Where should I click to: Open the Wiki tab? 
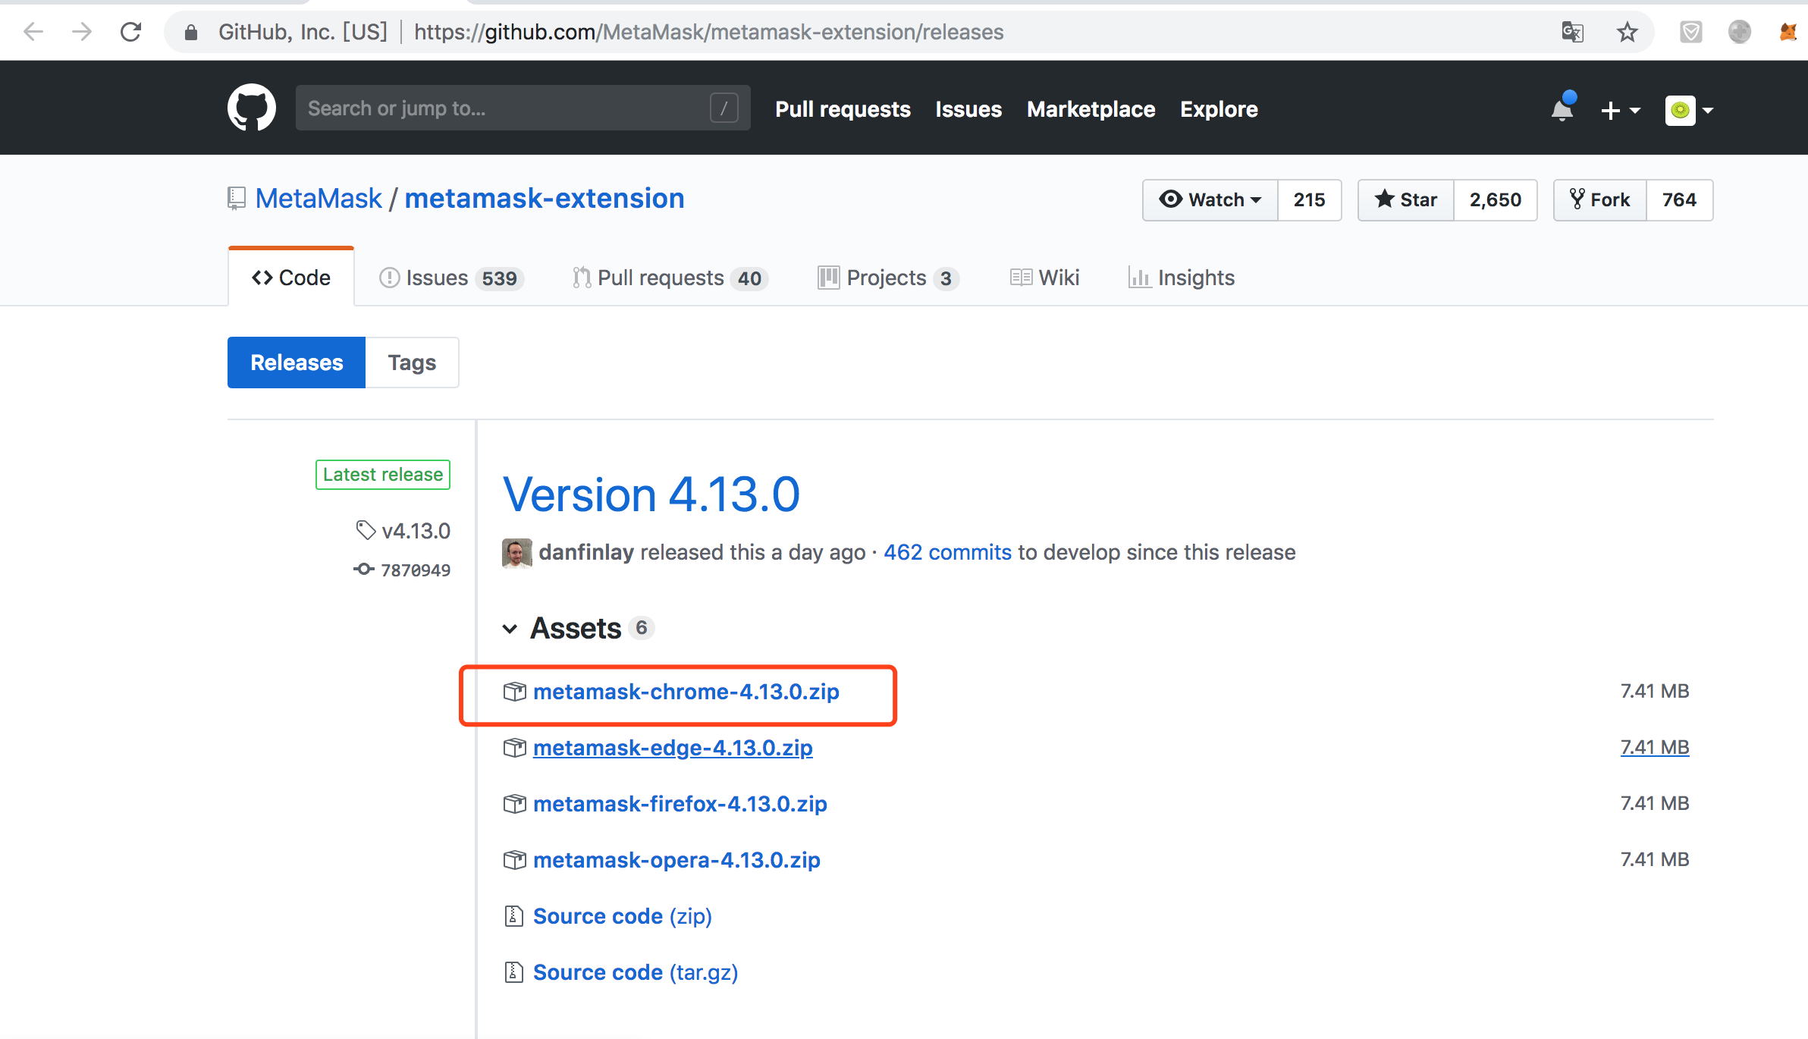1044,278
